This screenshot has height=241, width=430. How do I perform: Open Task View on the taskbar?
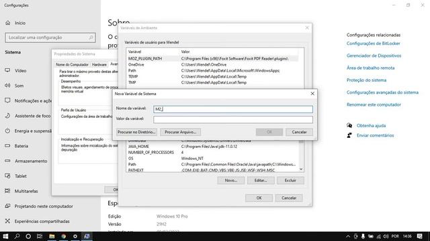coord(40,236)
